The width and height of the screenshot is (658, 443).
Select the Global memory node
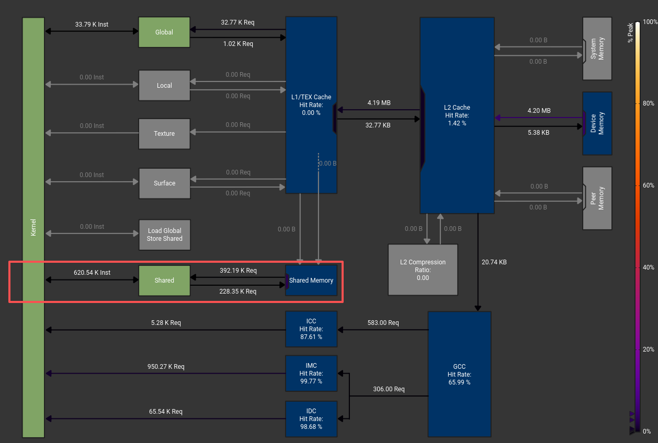click(164, 32)
